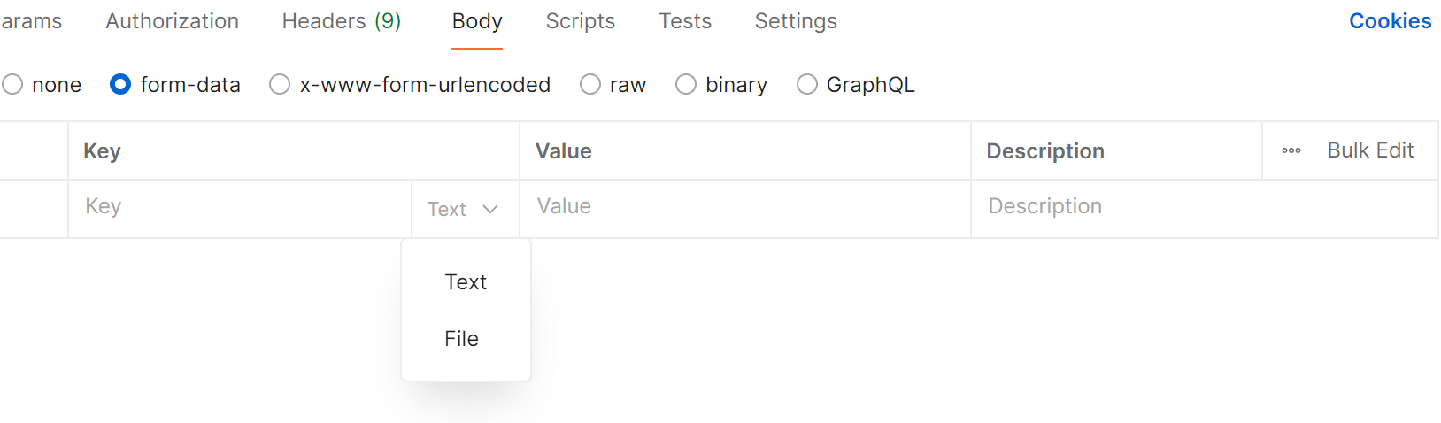Select the raw body option
Viewport: 1441px width, 423px height.
point(590,85)
